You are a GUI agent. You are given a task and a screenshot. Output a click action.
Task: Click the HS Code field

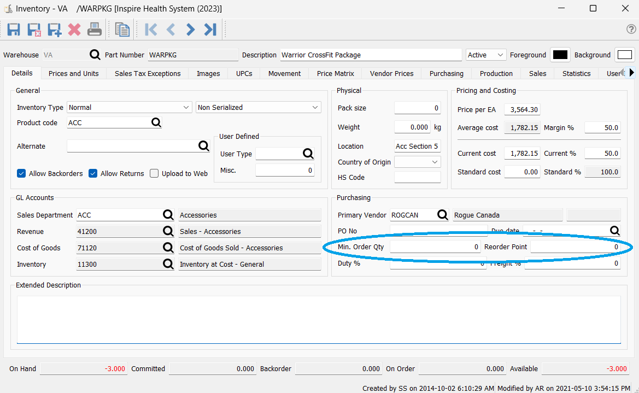tap(417, 177)
